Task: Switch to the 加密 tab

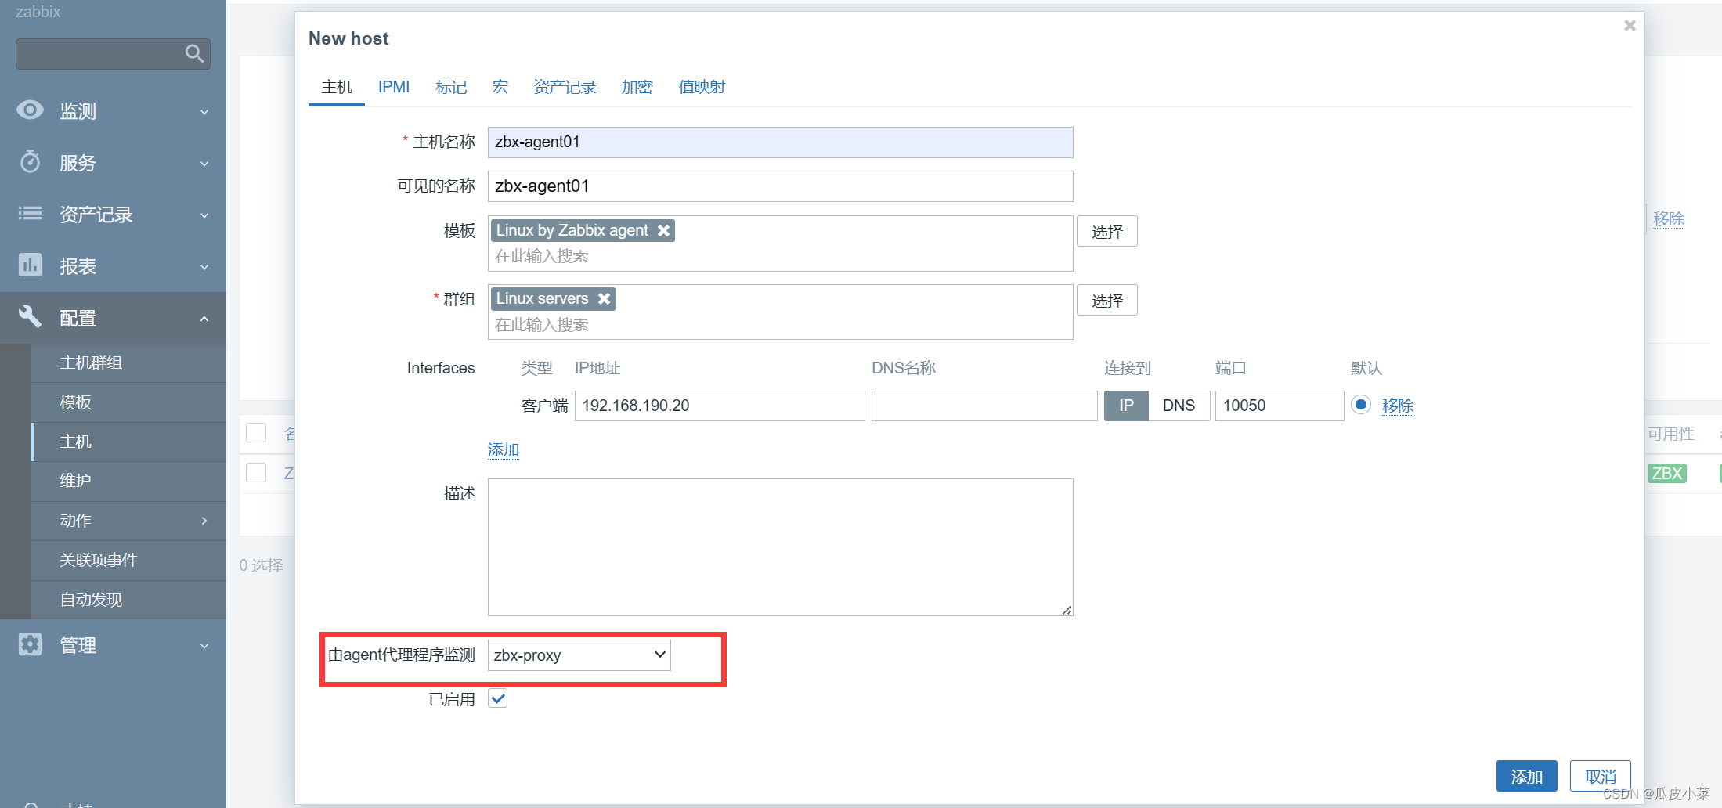Action: 637,87
